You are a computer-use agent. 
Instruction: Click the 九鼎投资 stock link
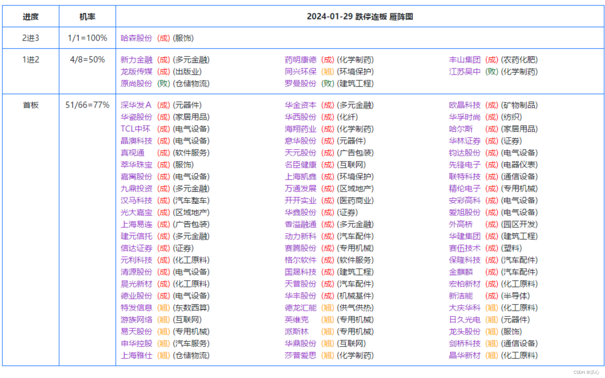click(136, 188)
